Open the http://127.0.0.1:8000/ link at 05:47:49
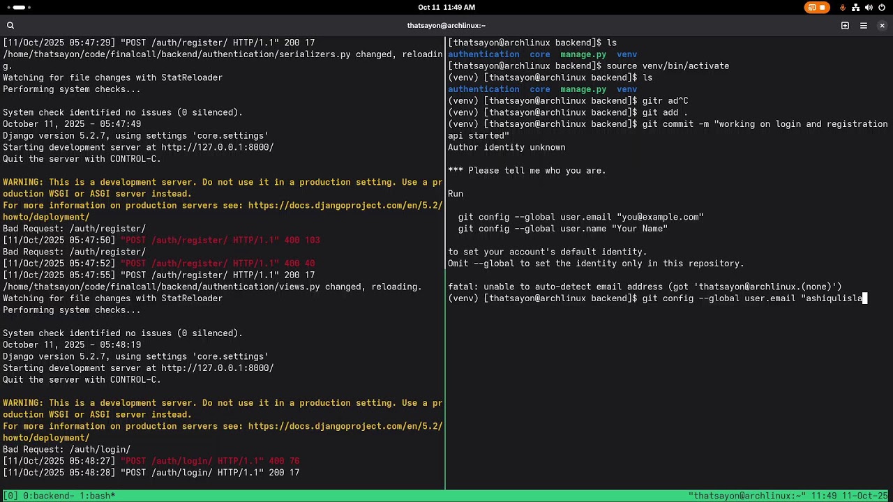 tap(218, 148)
